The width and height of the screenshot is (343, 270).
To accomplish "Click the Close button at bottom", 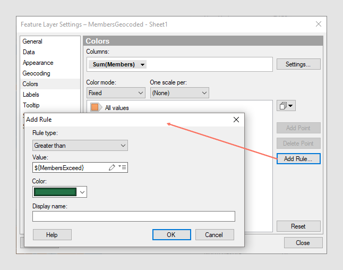I will tap(303, 242).
